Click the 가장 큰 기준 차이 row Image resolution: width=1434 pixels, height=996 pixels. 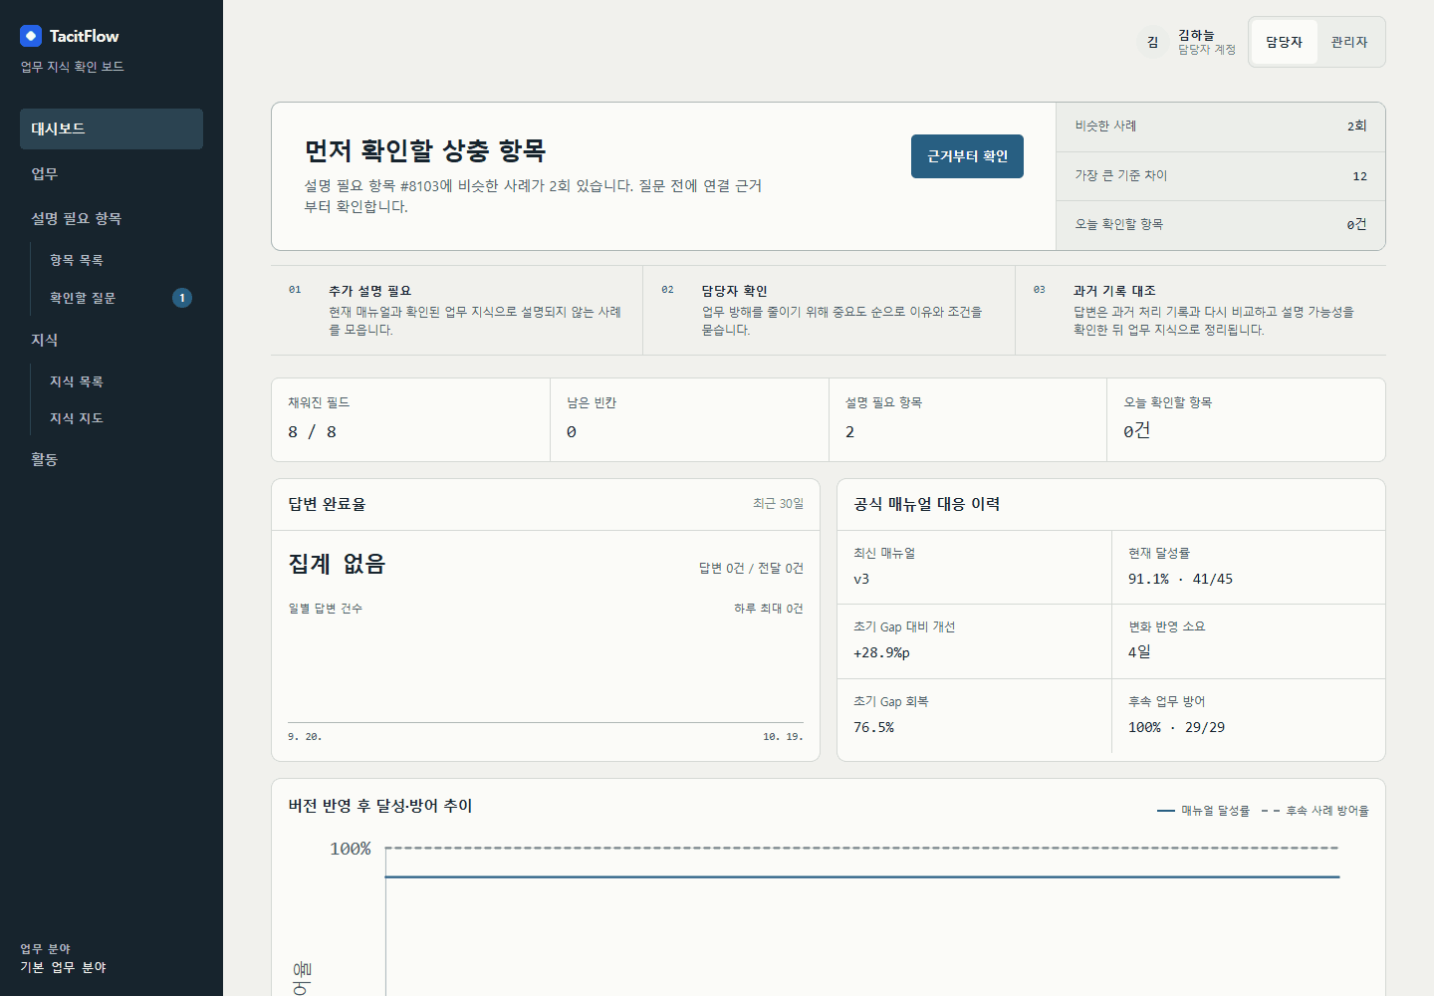[x=1221, y=176]
